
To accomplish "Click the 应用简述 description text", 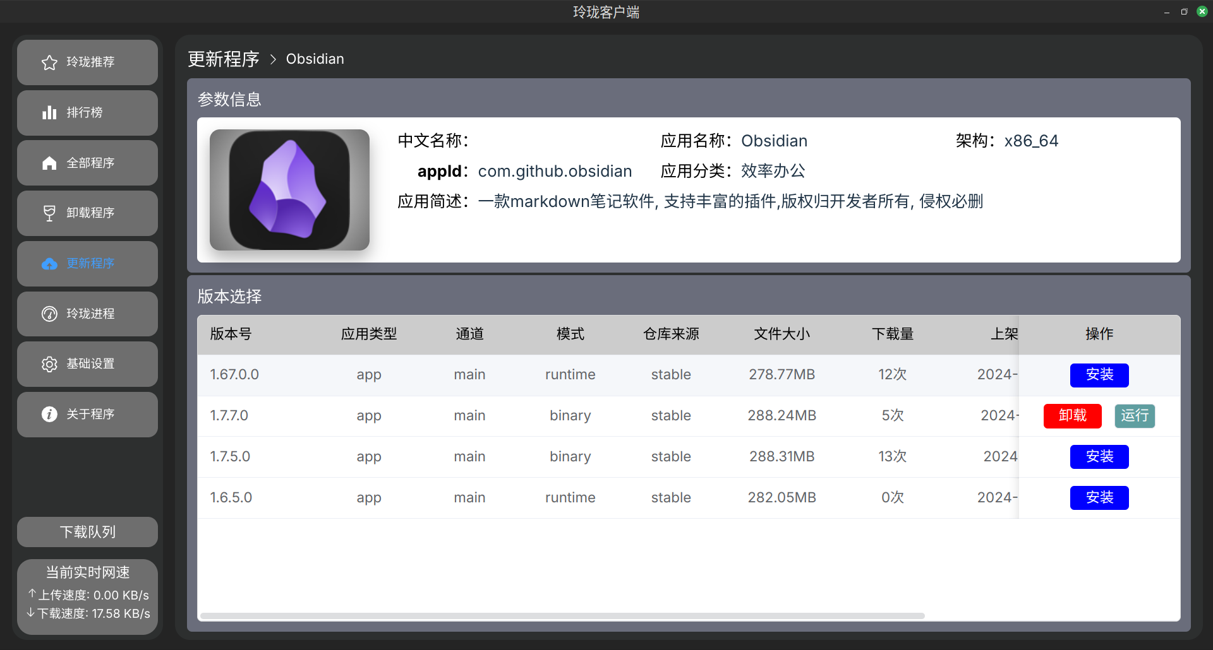I will (730, 201).
